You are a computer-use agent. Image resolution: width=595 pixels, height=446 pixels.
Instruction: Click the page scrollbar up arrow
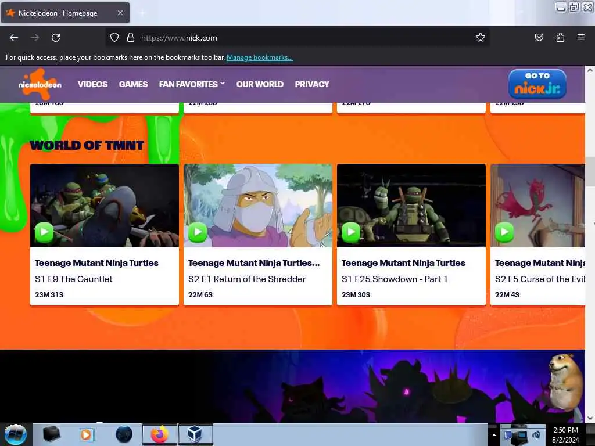click(590, 70)
